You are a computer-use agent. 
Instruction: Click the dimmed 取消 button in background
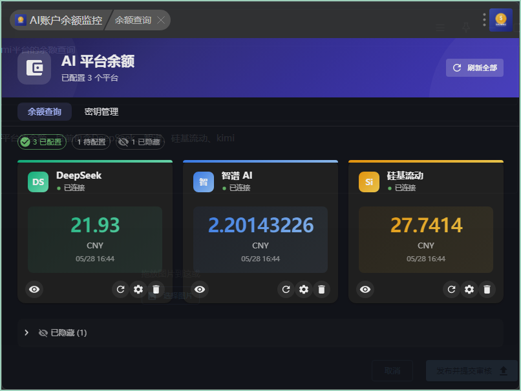click(x=392, y=371)
